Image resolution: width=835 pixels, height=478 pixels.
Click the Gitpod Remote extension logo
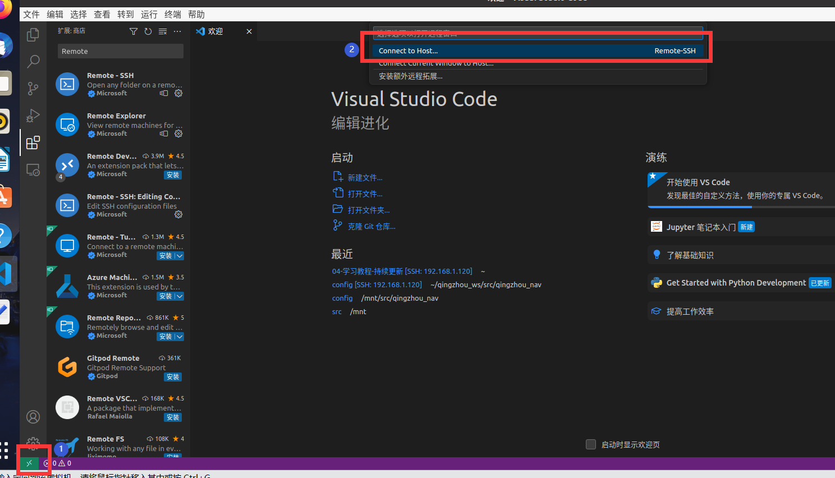pyautogui.click(x=67, y=367)
